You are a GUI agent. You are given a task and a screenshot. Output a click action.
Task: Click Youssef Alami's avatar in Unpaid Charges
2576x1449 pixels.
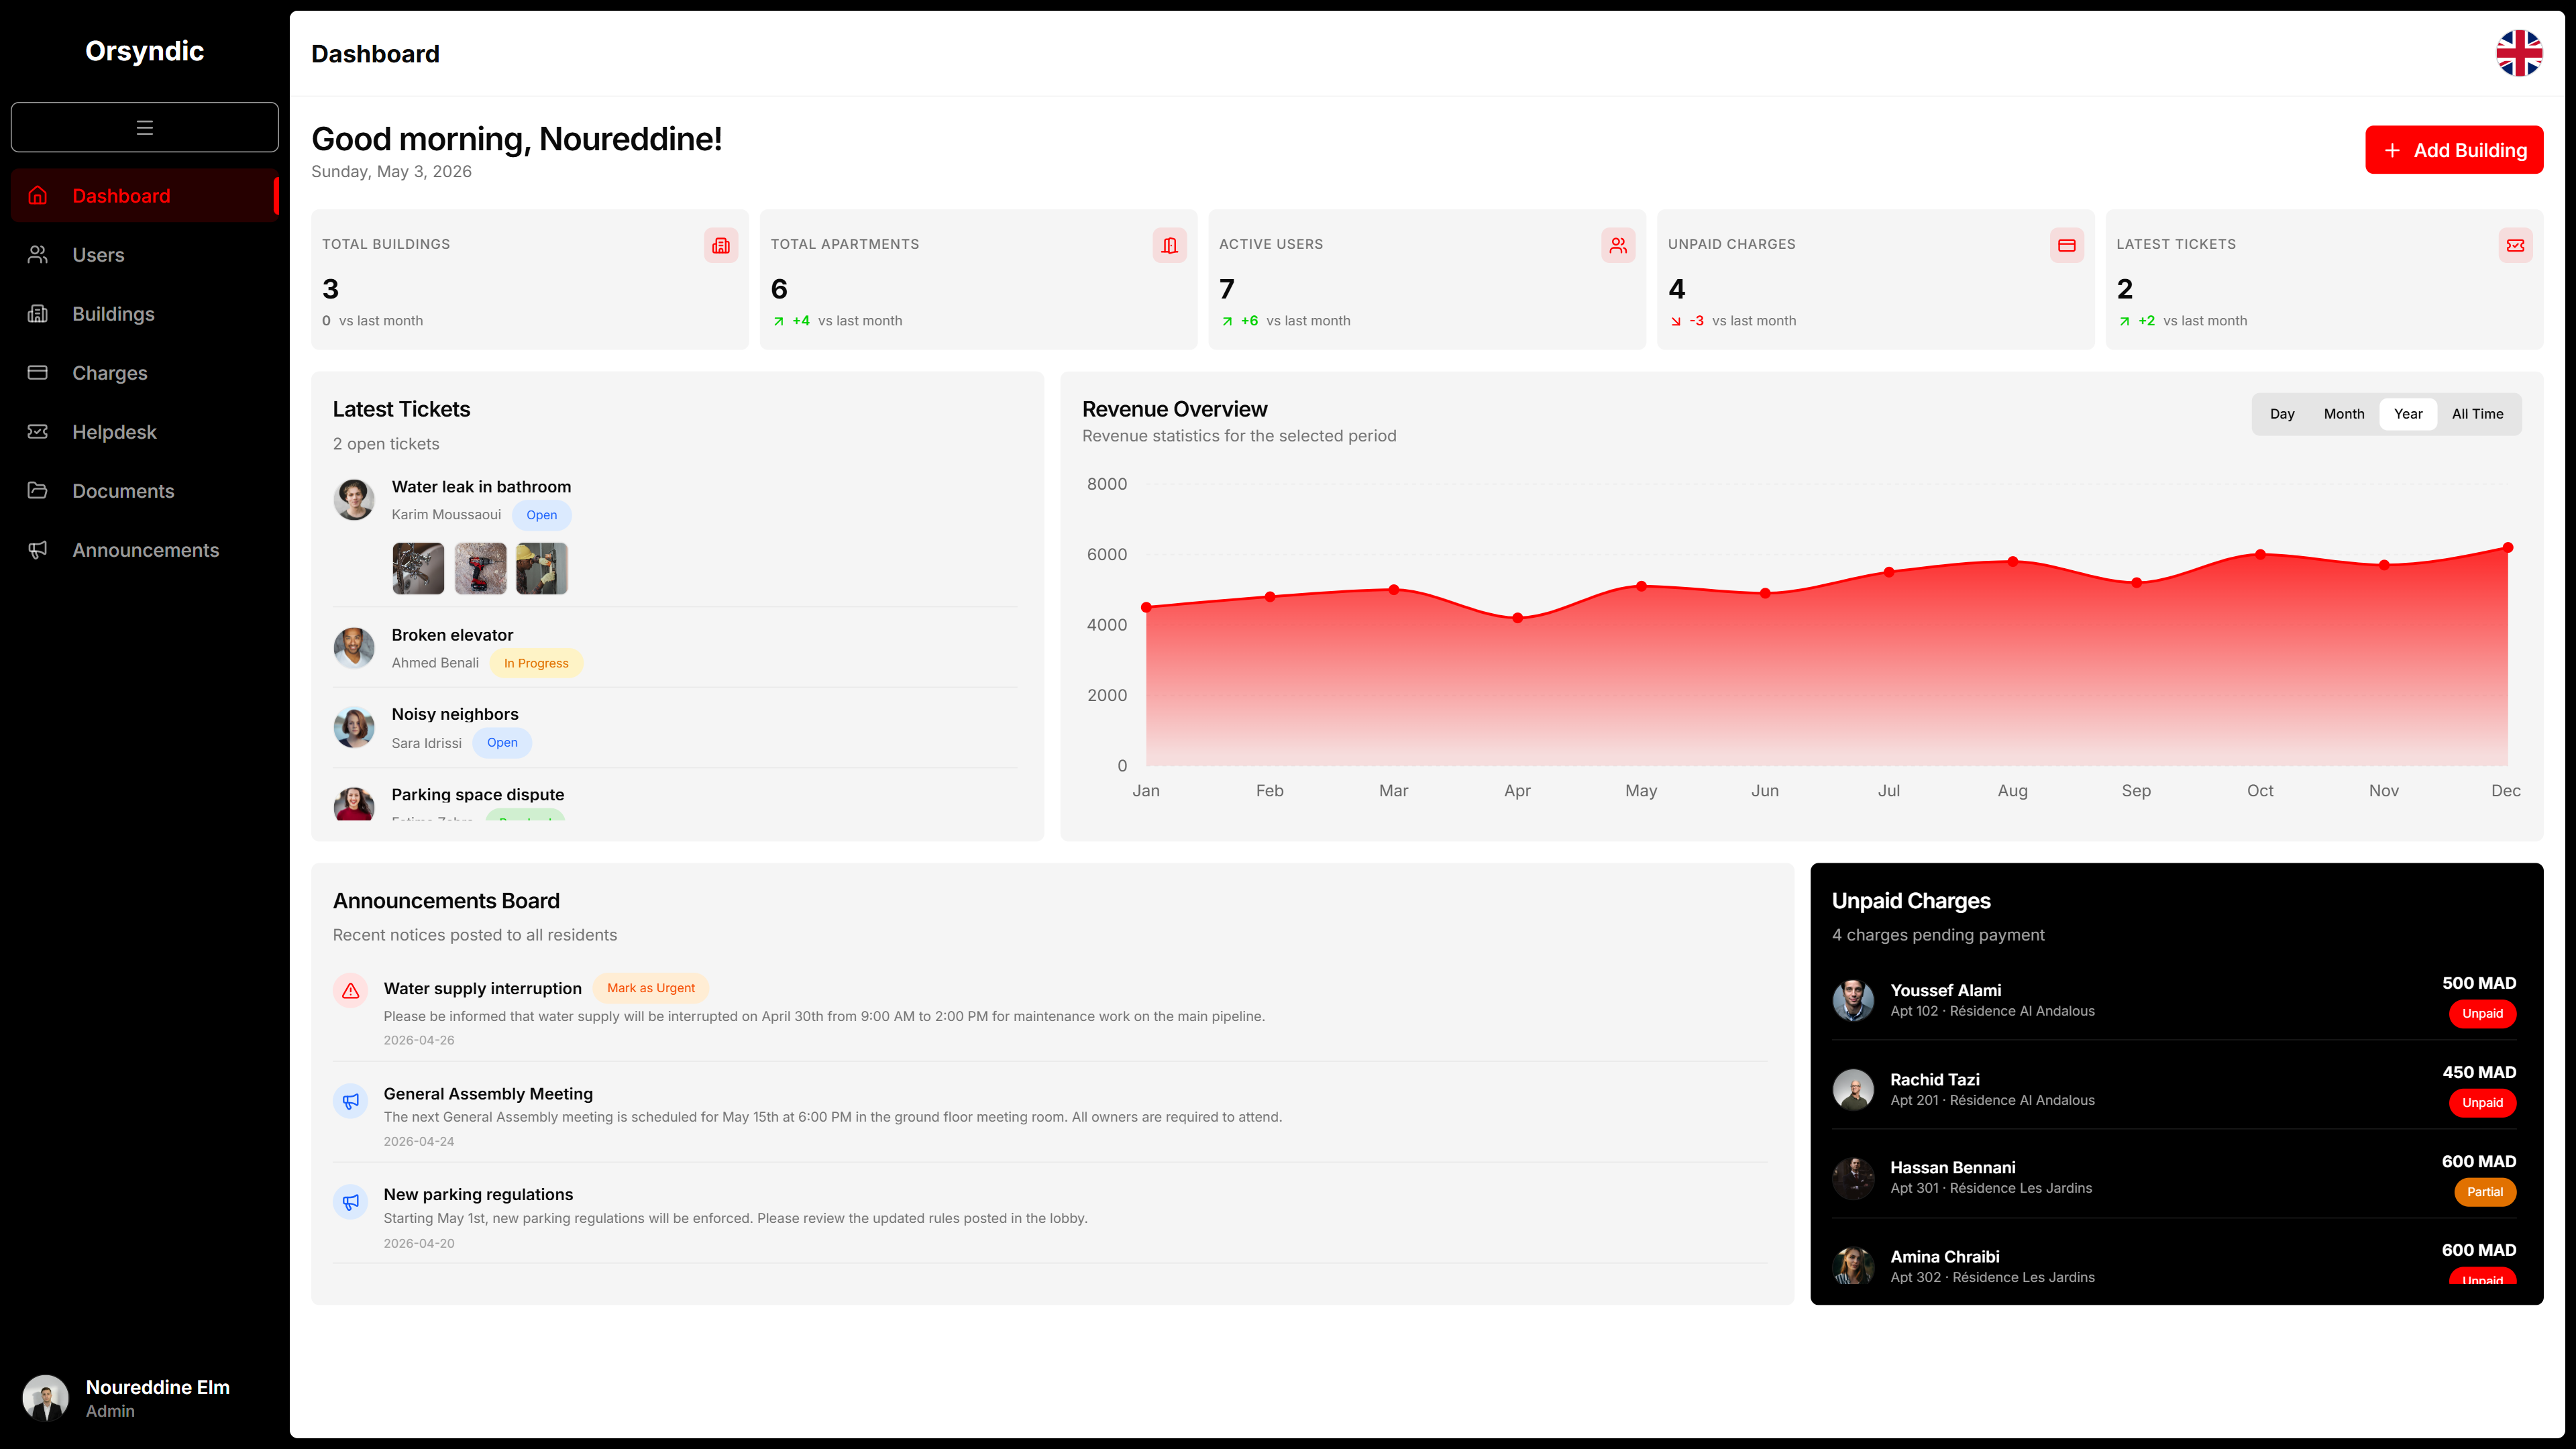point(1853,1000)
